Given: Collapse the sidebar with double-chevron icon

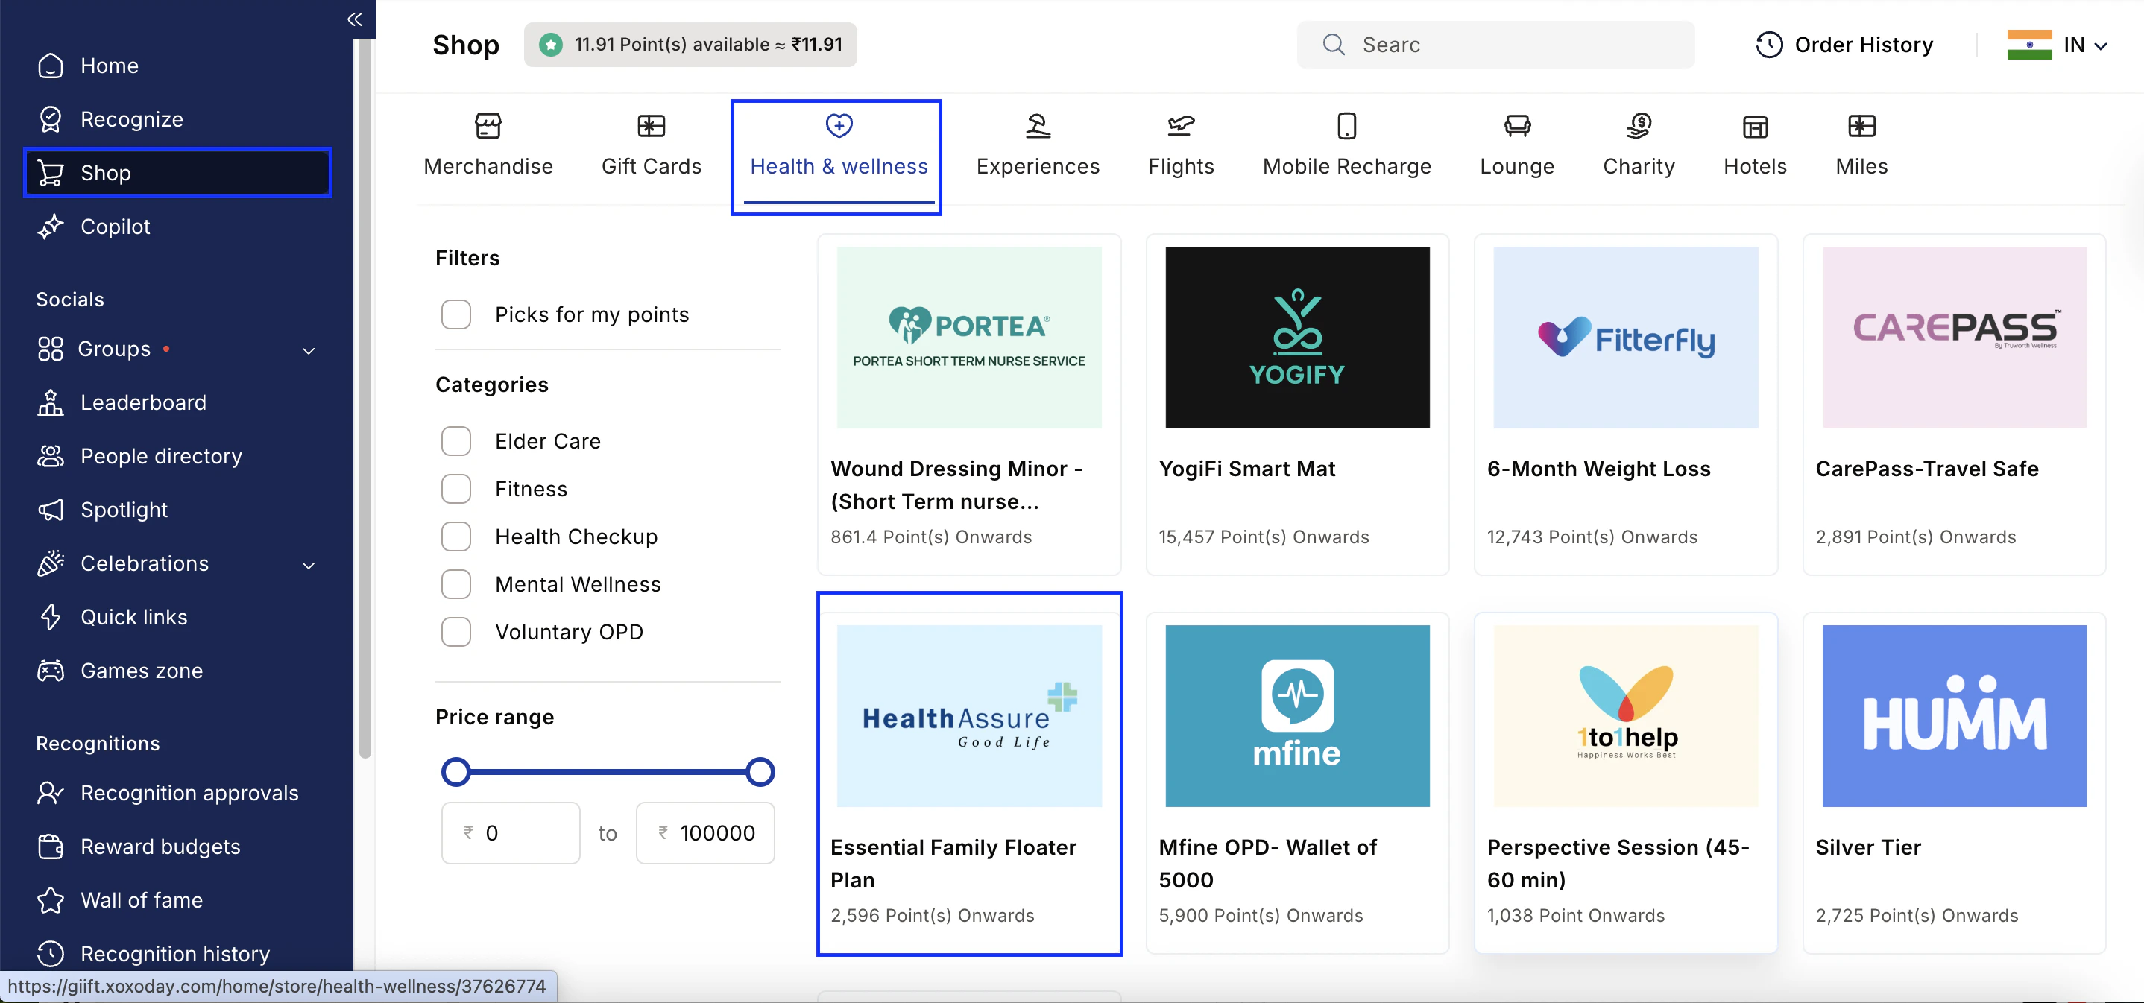Looking at the screenshot, I should 355,19.
